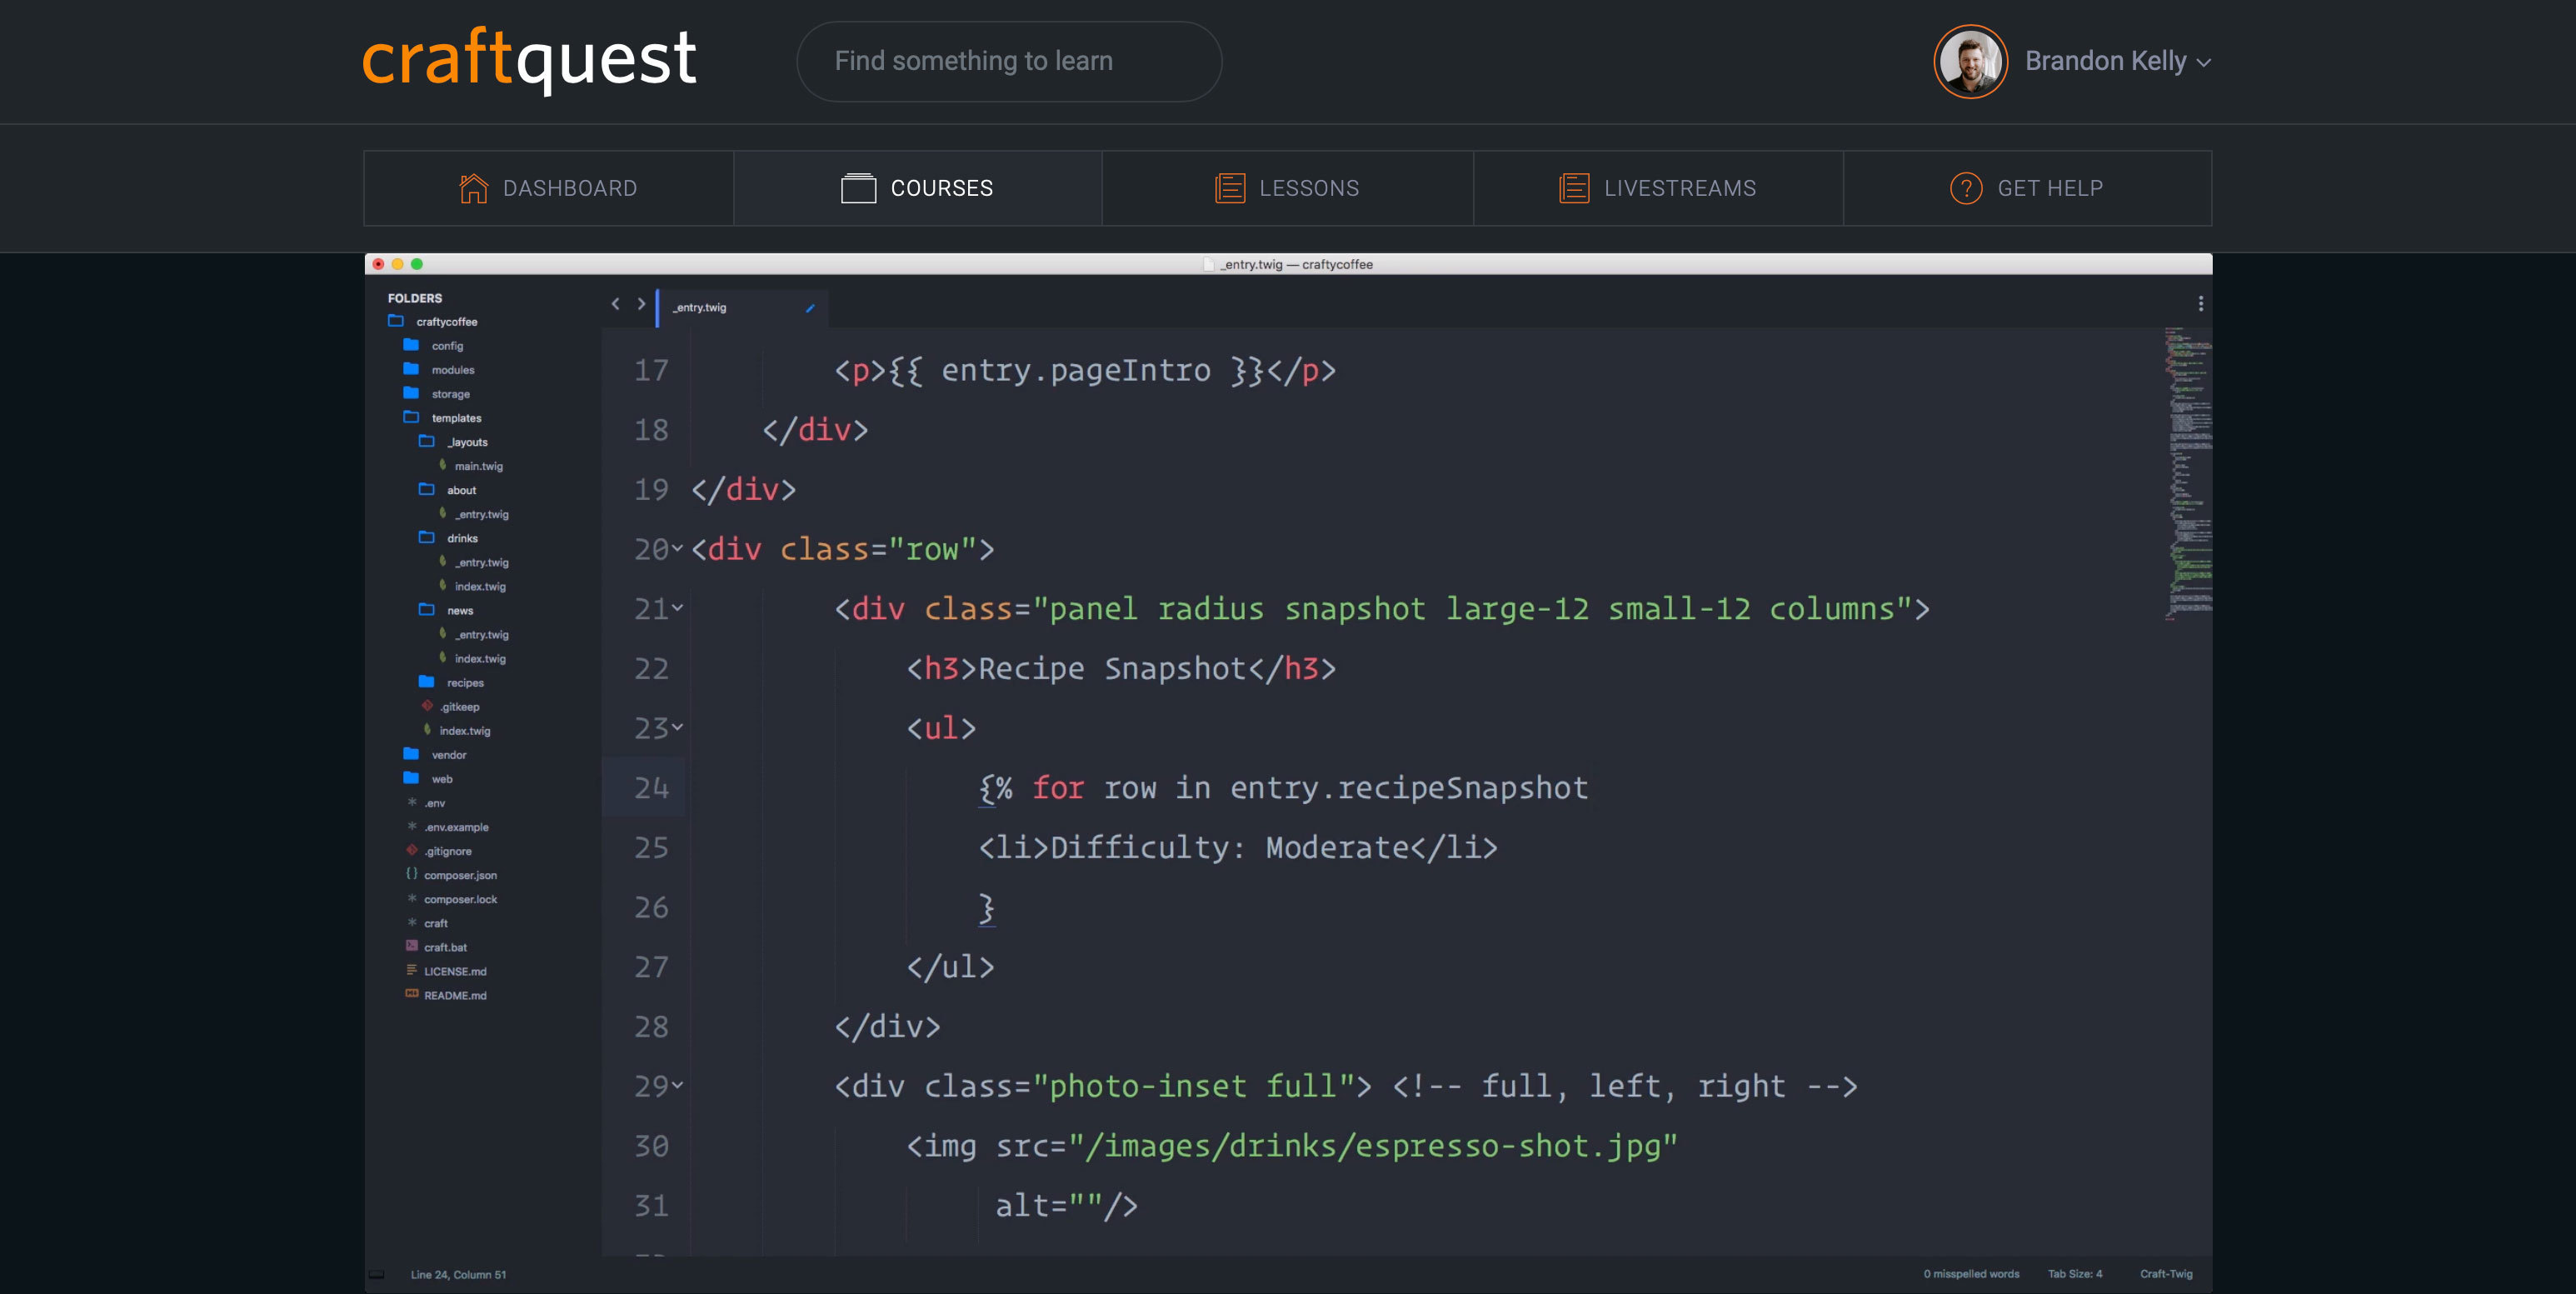
Task: Open composer.json in the sidebar
Action: pos(451,875)
